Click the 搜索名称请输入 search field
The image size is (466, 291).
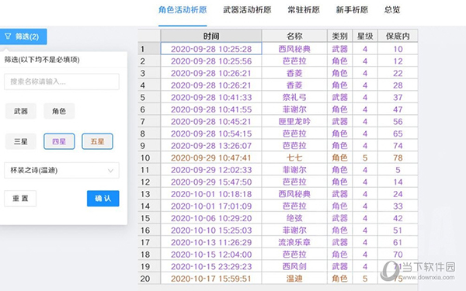tap(61, 81)
